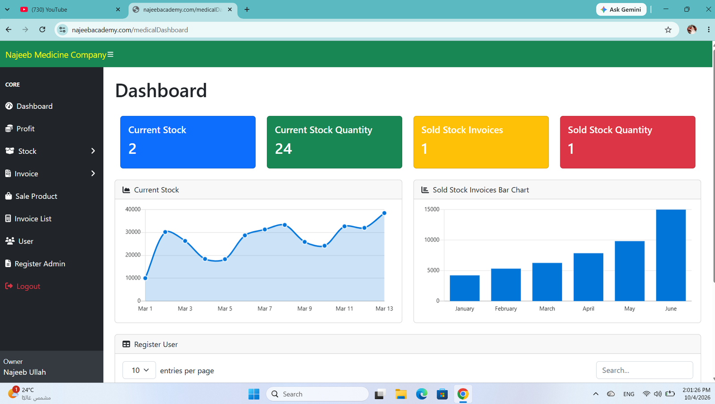Click the Ask Gemini button

[x=621, y=9]
